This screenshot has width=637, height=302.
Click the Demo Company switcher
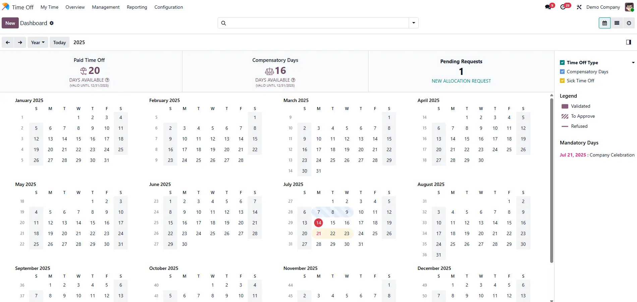603,7
